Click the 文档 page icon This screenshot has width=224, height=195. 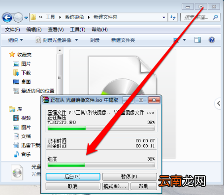coord(16,136)
